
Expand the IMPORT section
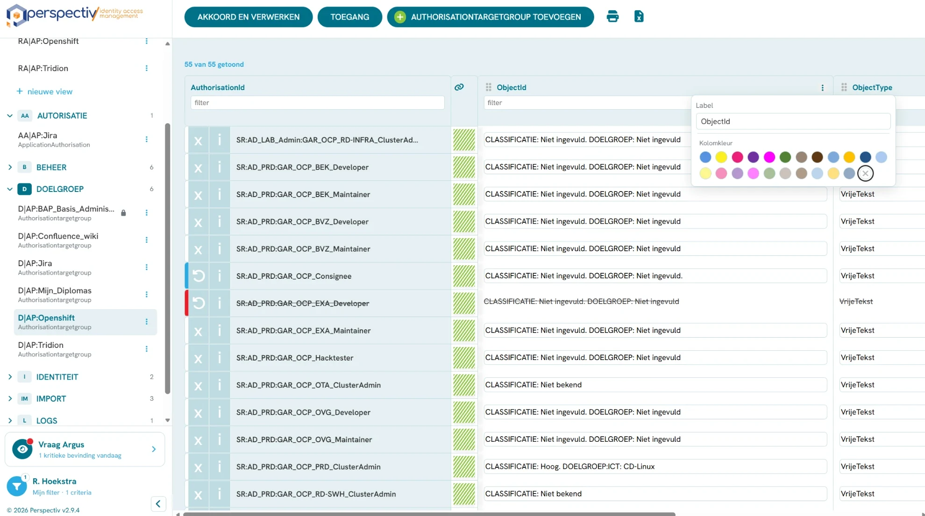pyautogui.click(x=10, y=399)
